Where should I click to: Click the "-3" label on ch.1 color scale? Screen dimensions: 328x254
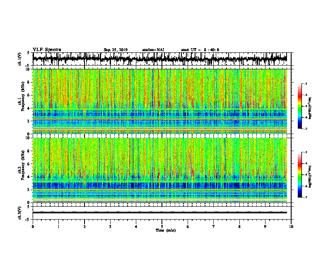tap(305, 83)
